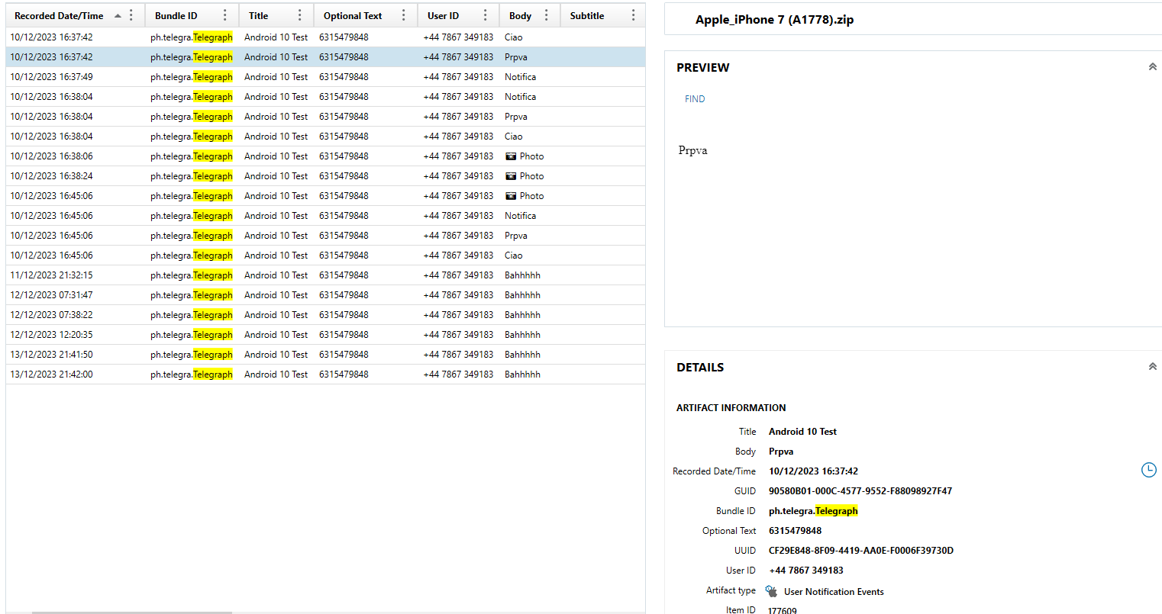Sort by Optional Text column header
This screenshot has height=614, width=1162.
click(x=353, y=15)
